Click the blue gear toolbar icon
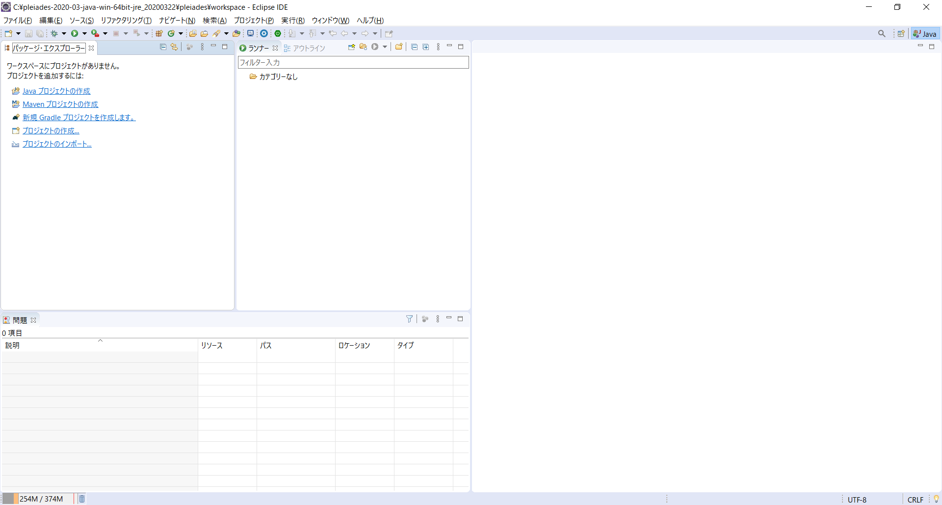The height and width of the screenshot is (505, 942). (264, 33)
